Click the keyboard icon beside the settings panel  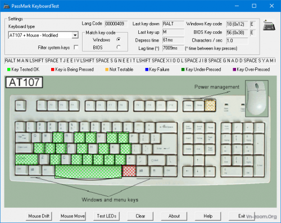tap(269, 25)
